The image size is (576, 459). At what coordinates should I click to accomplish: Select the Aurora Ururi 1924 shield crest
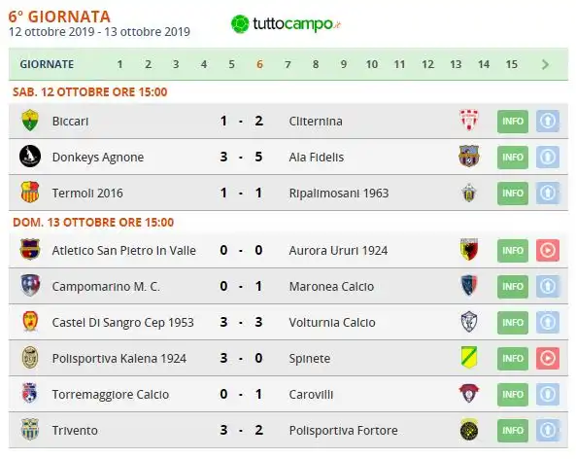coord(469,250)
